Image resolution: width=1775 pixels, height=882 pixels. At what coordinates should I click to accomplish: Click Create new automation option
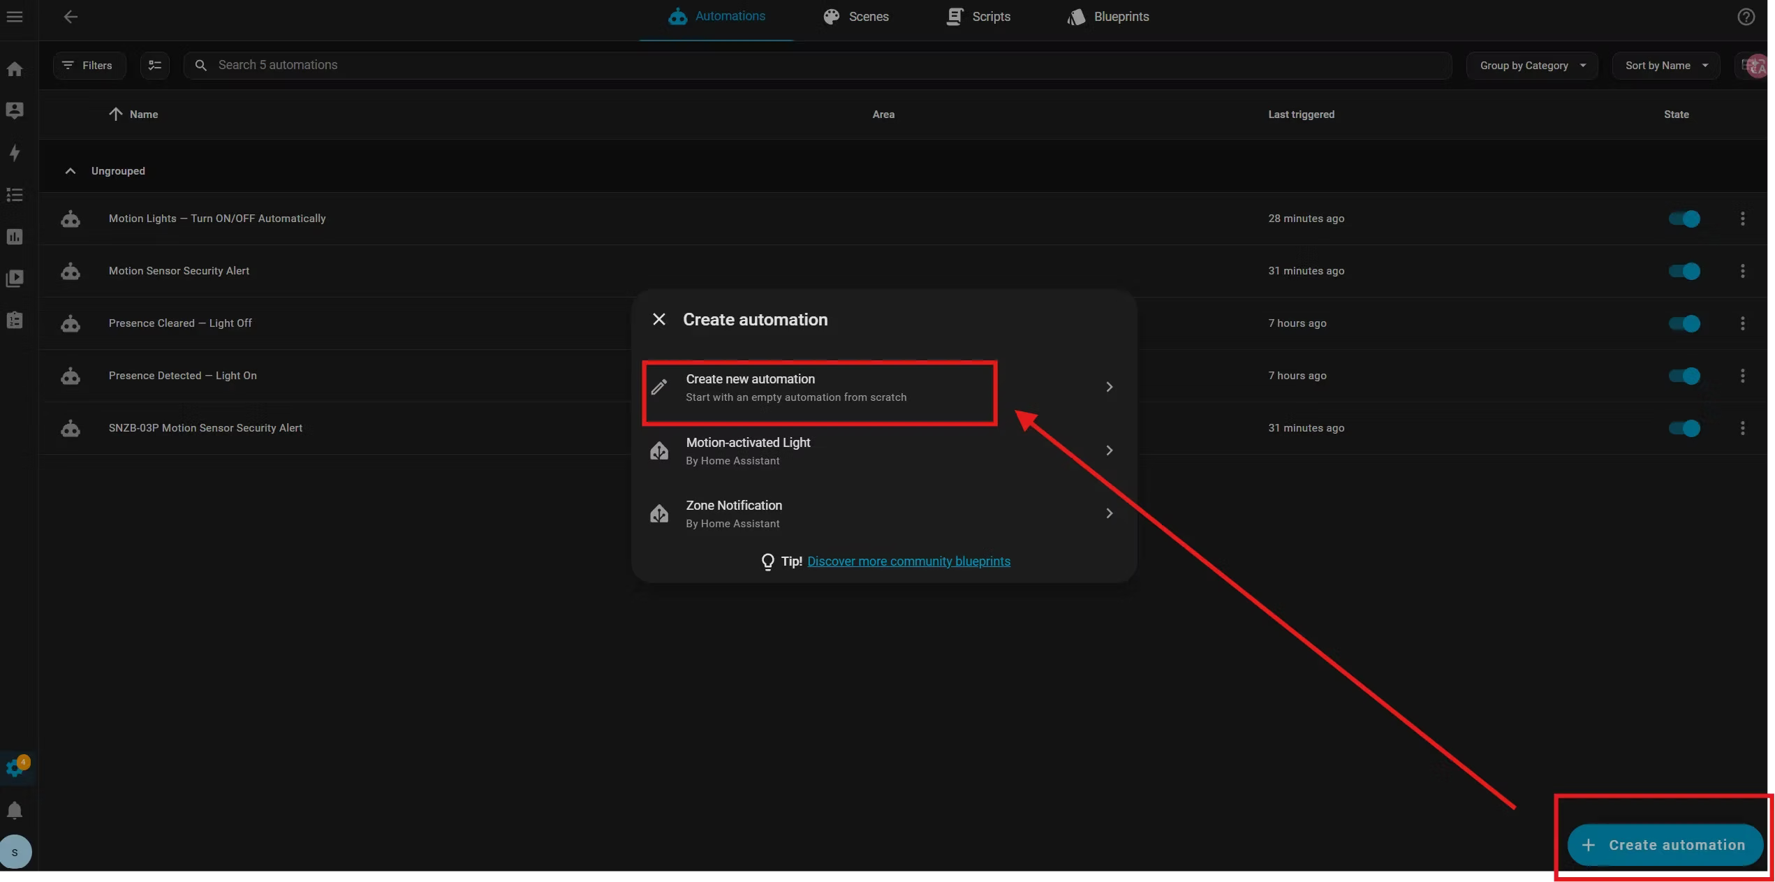[x=884, y=388]
